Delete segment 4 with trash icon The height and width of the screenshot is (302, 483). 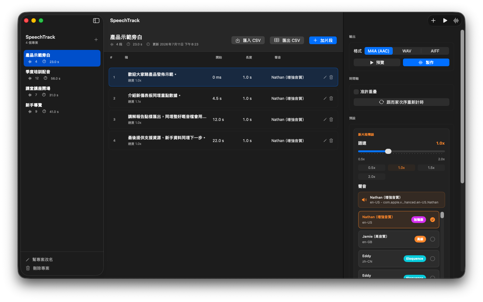[x=331, y=140]
